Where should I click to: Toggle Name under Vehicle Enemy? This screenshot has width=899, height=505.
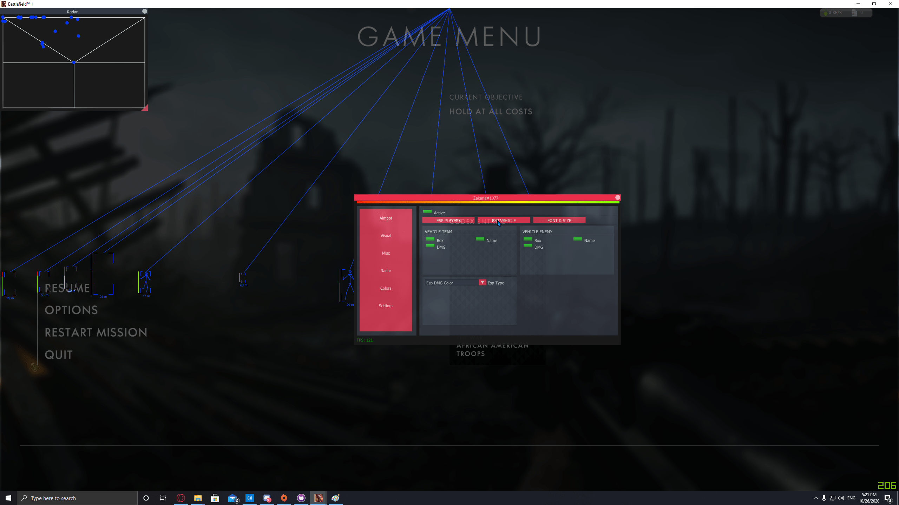click(x=578, y=240)
